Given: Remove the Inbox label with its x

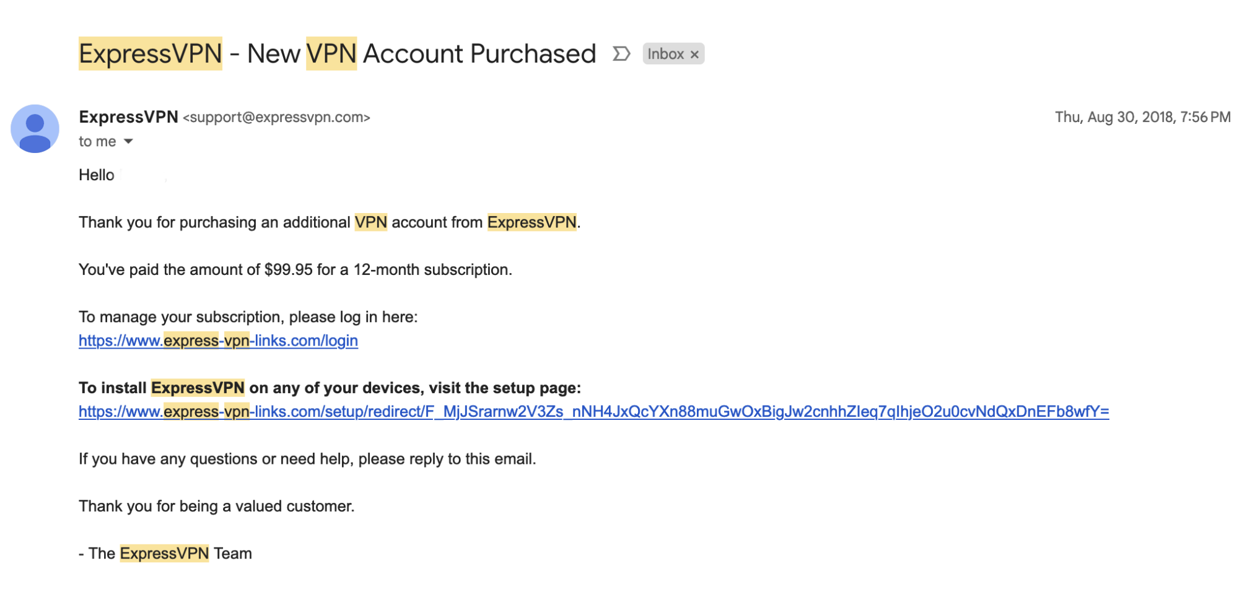Looking at the screenshot, I should (694, 54).
